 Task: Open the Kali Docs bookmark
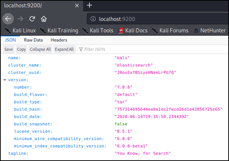pyautogui.click(x=133, y=31)
